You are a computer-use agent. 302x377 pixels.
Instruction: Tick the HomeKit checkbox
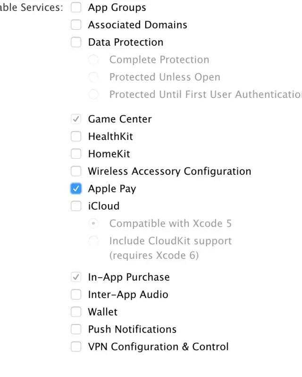click(76, 154)
